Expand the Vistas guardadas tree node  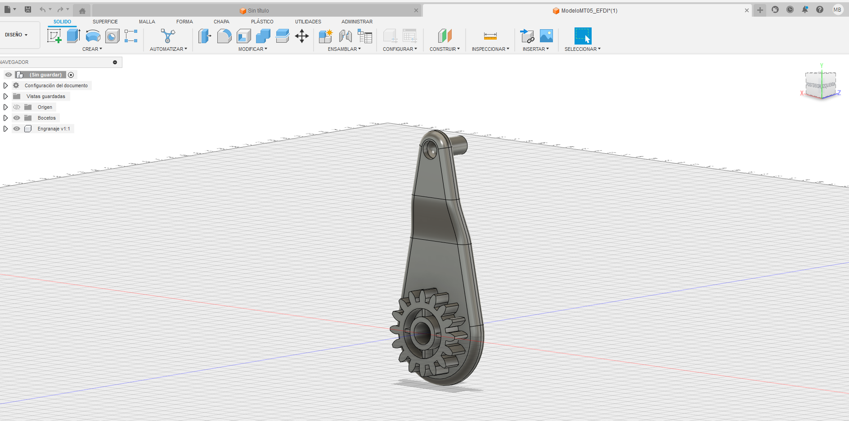click(5, 96)
